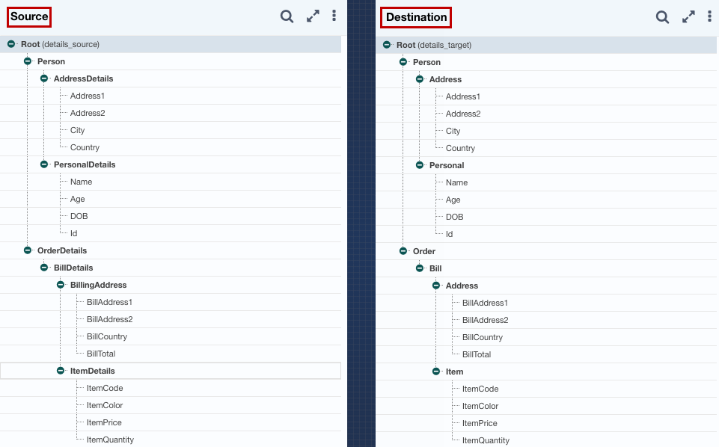Search the Destination tree using the magnifier
Image resolution: width=719 pixels, height=447 pixels.
pyautogui.click(x=662, y=17)
